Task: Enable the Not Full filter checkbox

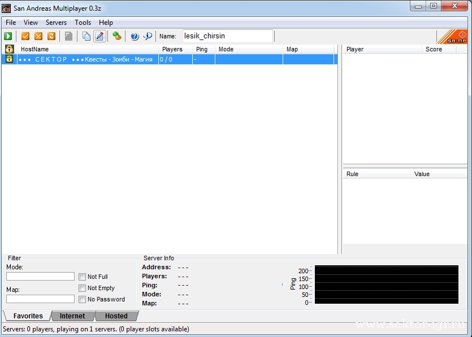Action: click(82, 277)
